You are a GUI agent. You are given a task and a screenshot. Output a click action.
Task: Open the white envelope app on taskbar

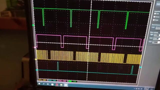[52, 84]
